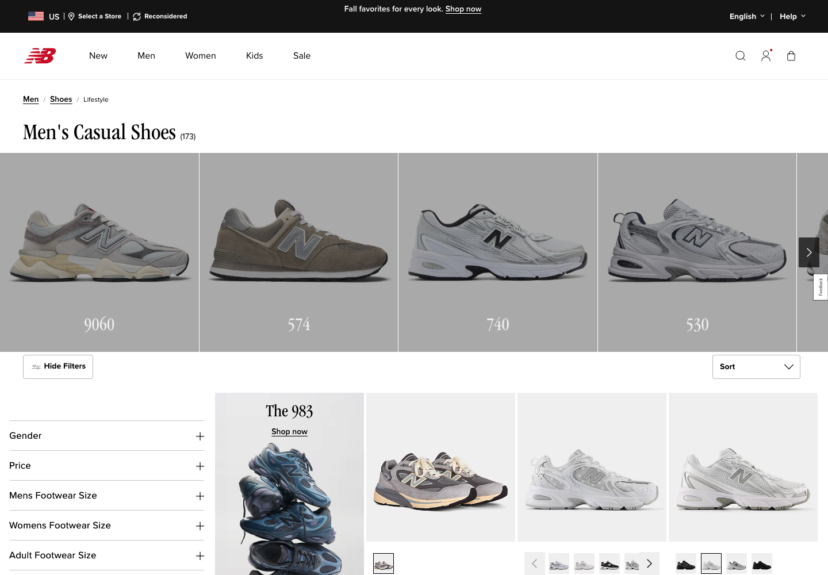Open the Women menu

(x=201, y=56)
